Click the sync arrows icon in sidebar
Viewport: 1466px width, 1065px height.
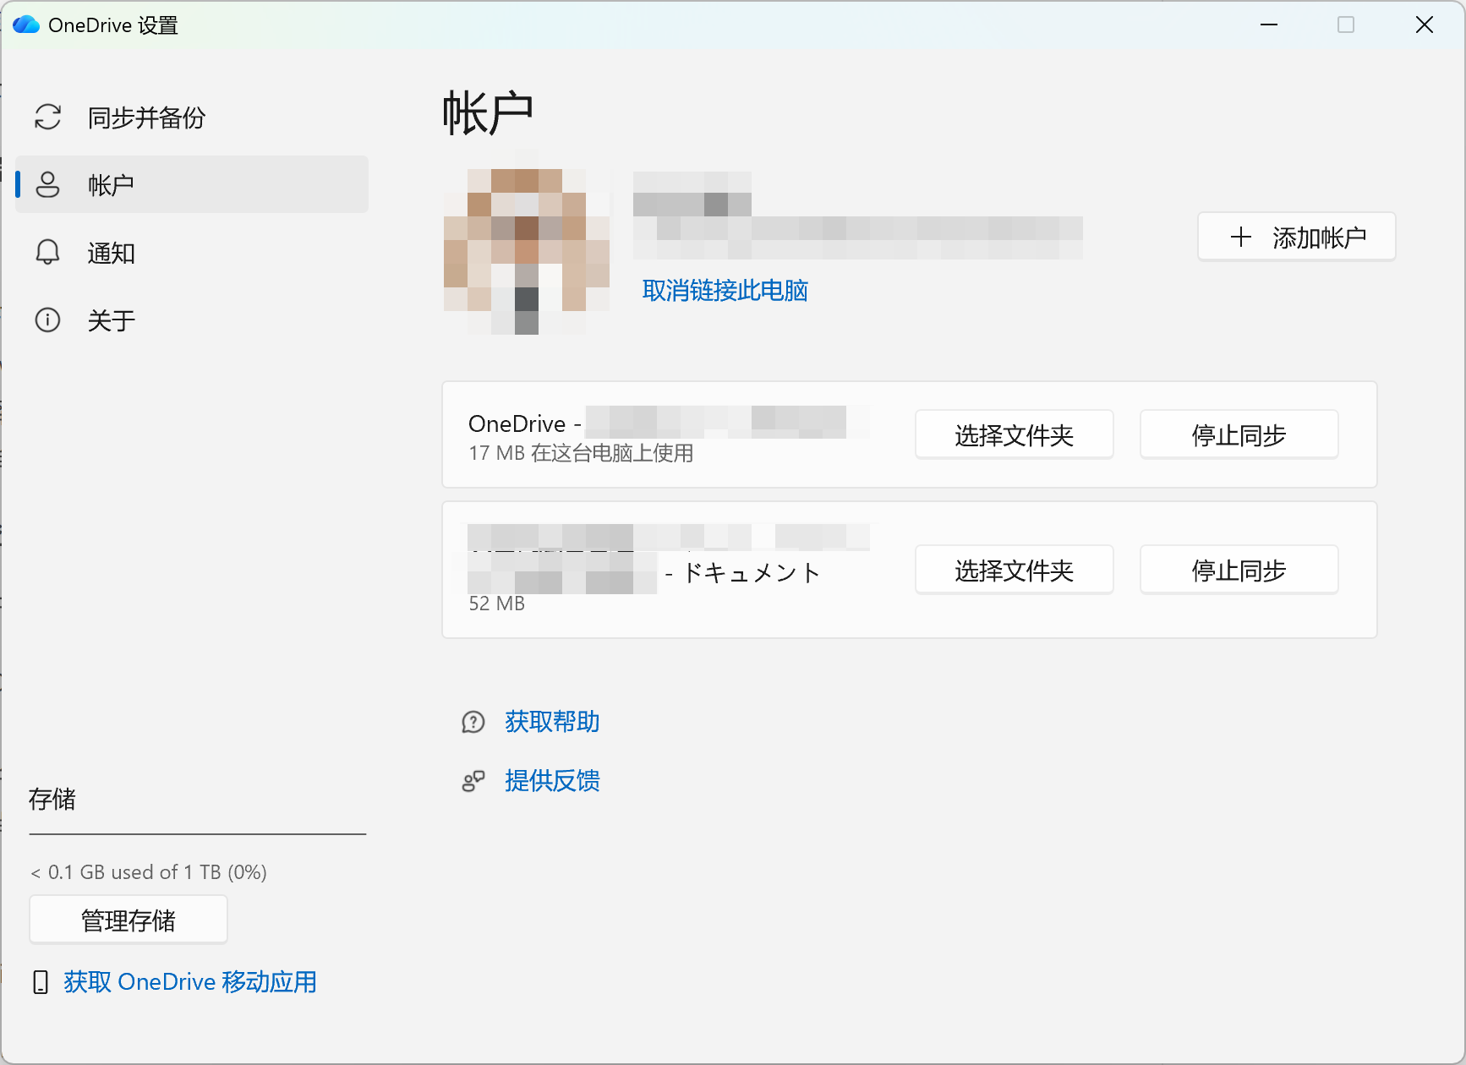click(47, 117)
